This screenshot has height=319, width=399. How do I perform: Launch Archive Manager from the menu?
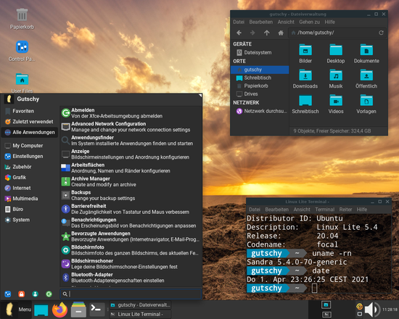[x=131, y=182]
